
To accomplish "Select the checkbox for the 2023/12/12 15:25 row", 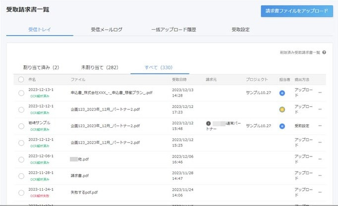I will (x=21, y=143).
